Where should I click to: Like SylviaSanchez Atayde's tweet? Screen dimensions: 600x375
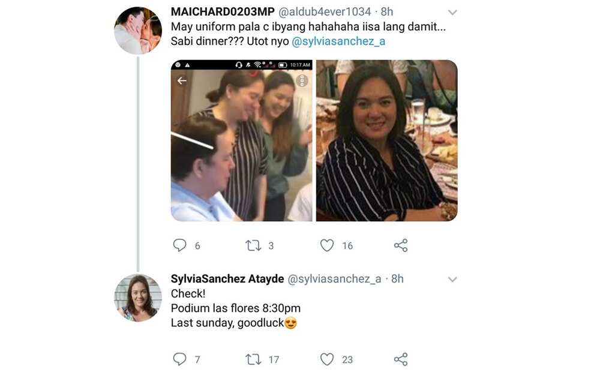point(327,359)
